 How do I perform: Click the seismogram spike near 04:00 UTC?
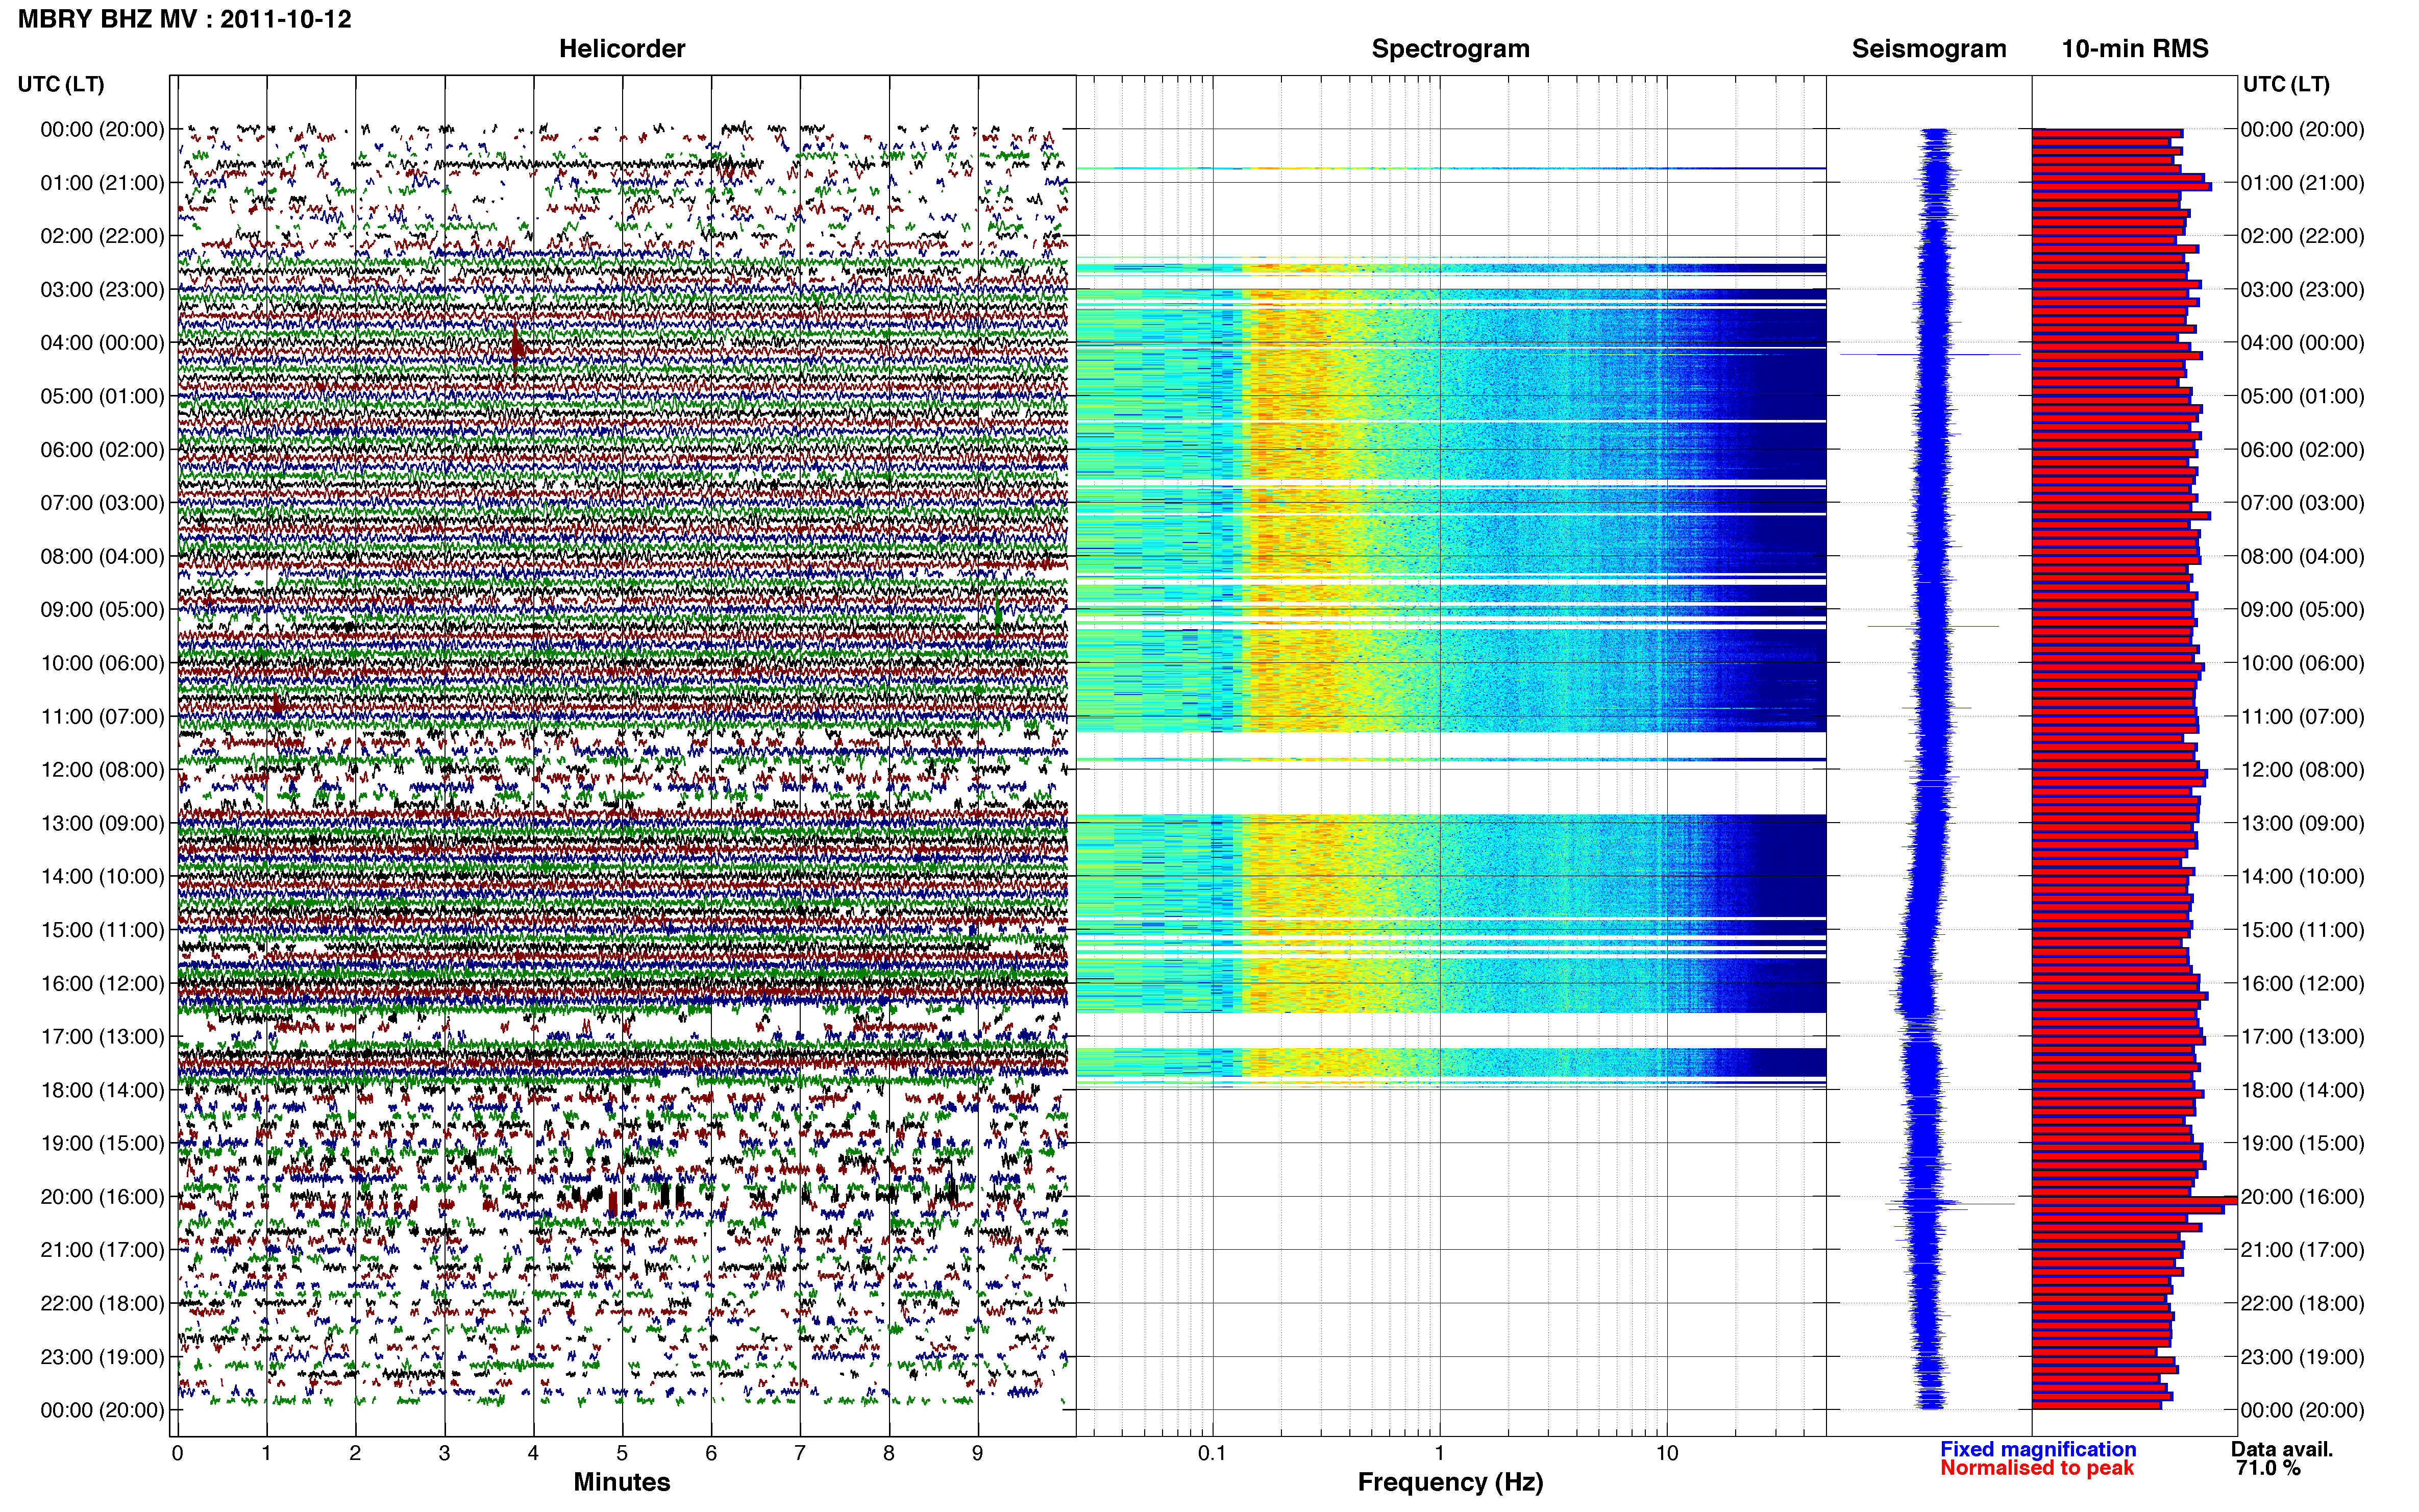[1930, 354]
